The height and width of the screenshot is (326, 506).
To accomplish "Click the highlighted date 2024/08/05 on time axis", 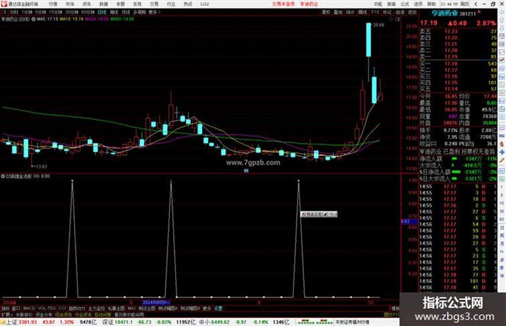I will [x=156, y=302].
